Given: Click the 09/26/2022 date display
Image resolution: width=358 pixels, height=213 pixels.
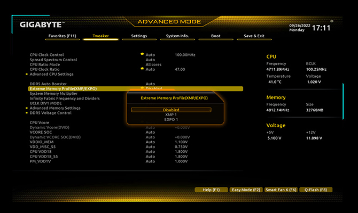Looking at the screenshot, I should coord(300,26).
